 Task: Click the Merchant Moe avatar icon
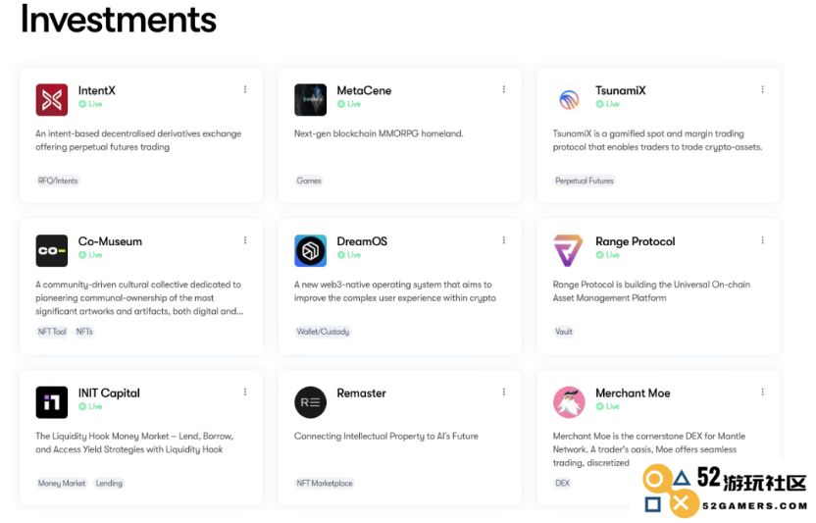click(x=569, y=402)
